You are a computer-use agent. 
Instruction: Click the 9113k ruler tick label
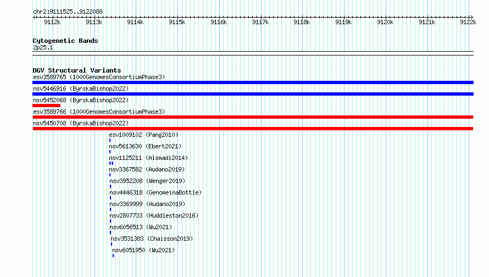(x=94, y=22)
